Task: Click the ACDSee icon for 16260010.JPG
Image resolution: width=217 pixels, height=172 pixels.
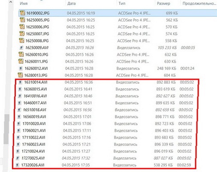Action: [x=21, y=54]
